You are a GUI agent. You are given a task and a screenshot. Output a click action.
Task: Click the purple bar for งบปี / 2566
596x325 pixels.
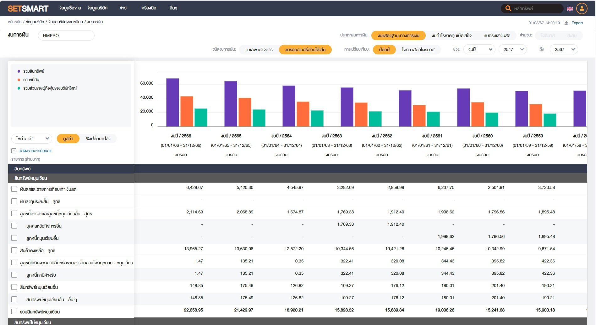[x=172, y=102]
